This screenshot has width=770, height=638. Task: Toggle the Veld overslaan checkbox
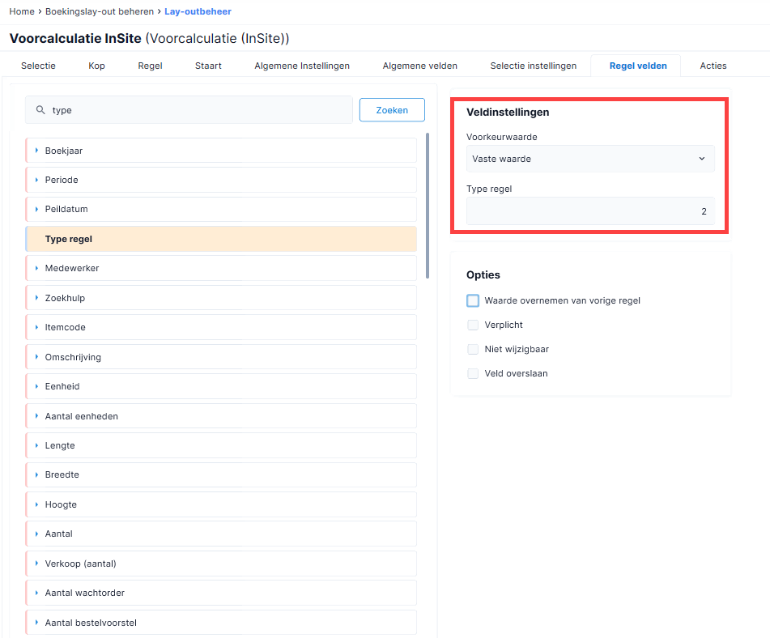(x=473, y=373)
